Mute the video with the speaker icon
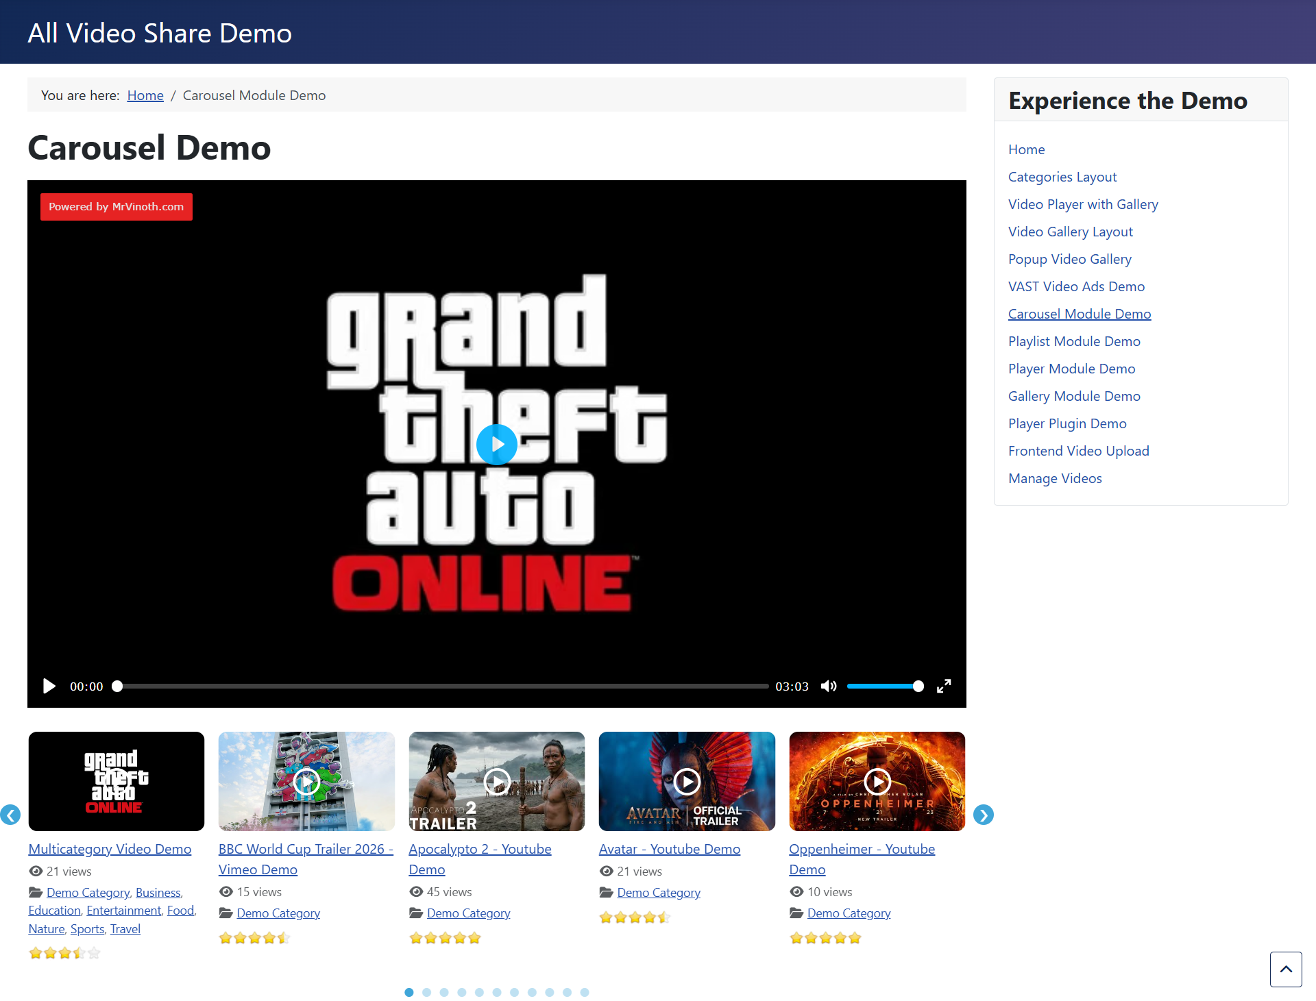1316x1001 pixels. (829, 686)
